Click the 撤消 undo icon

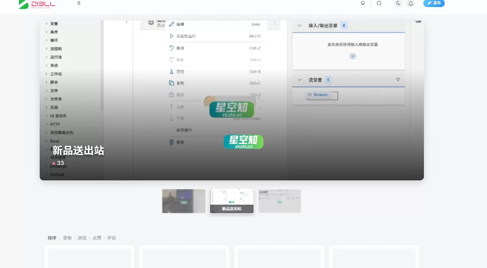pyautogui.click(x=172, y=48)
